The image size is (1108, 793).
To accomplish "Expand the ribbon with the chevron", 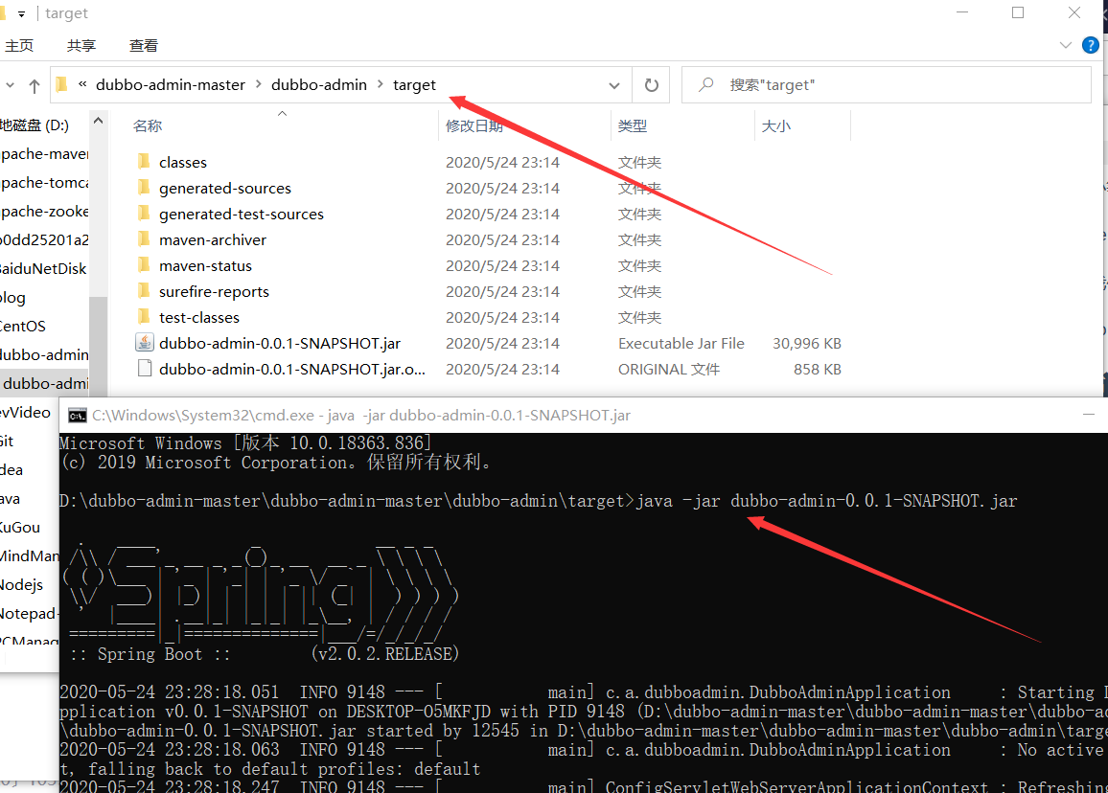I will point(1066,45).
